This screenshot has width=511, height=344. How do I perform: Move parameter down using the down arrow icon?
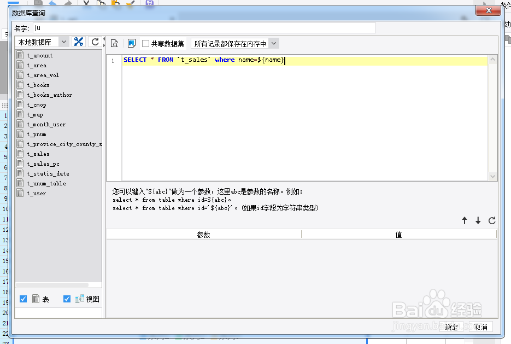point(478,220)
